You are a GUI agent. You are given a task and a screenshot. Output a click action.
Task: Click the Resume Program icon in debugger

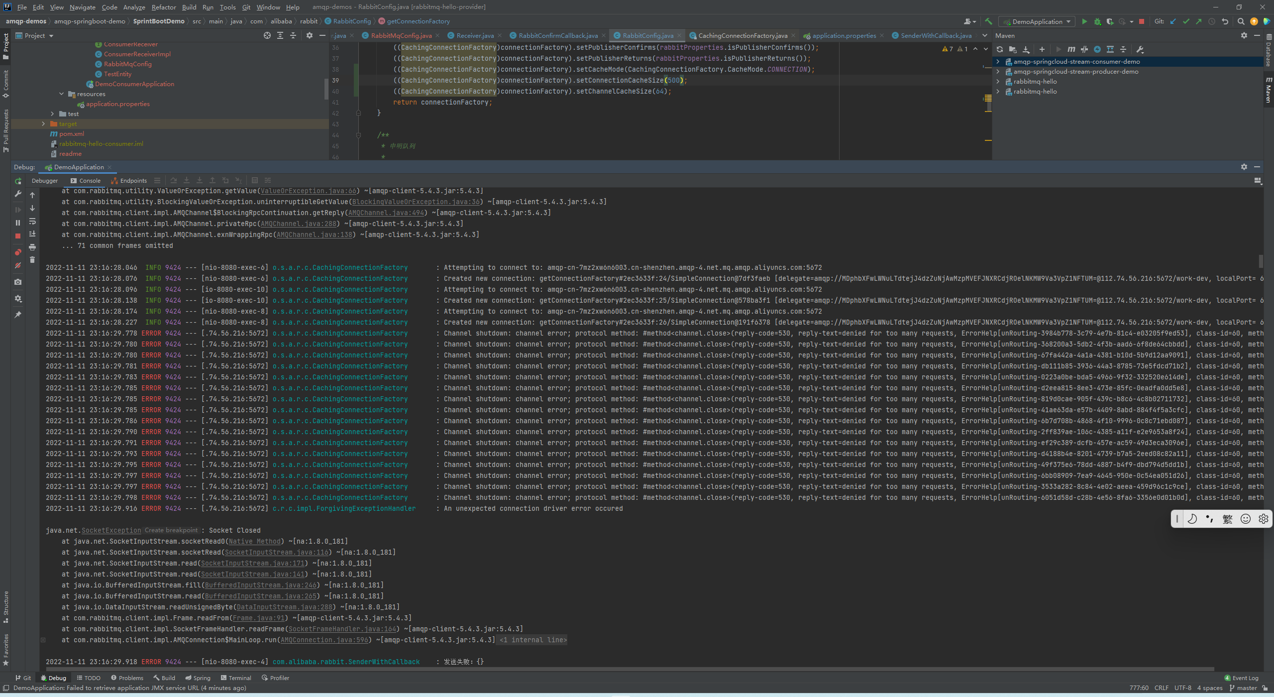tap(19, 205)
